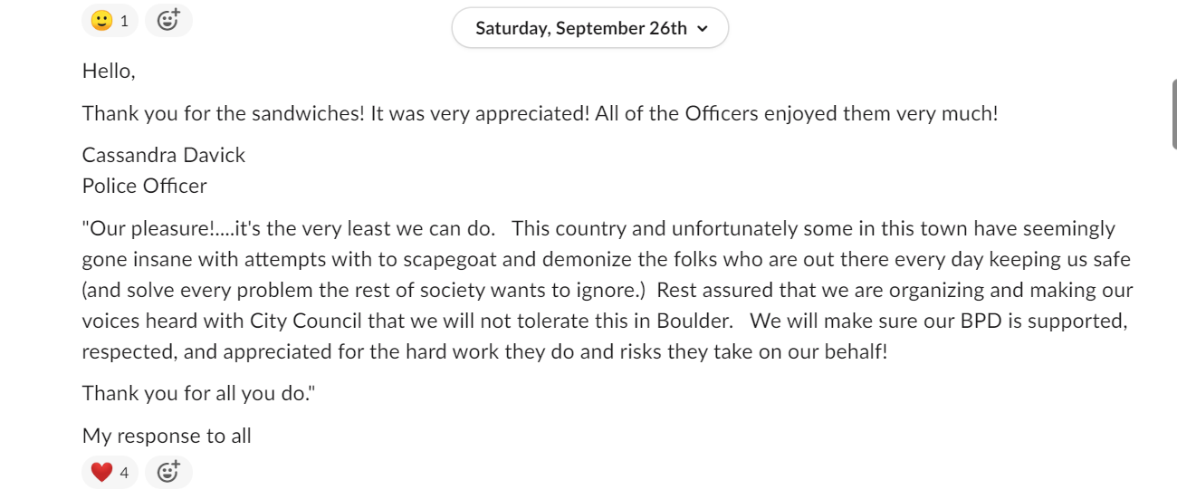Click "City Council" in the quoted reply

(x=307, y=321)
